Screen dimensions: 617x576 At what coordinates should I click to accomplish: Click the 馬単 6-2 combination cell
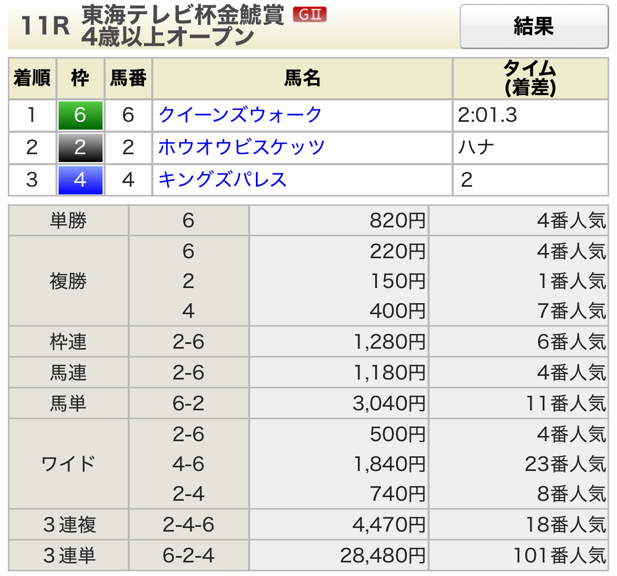coord(188,403)
